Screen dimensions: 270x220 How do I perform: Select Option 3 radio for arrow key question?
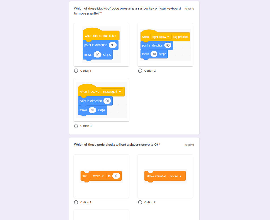coord(76,126)
